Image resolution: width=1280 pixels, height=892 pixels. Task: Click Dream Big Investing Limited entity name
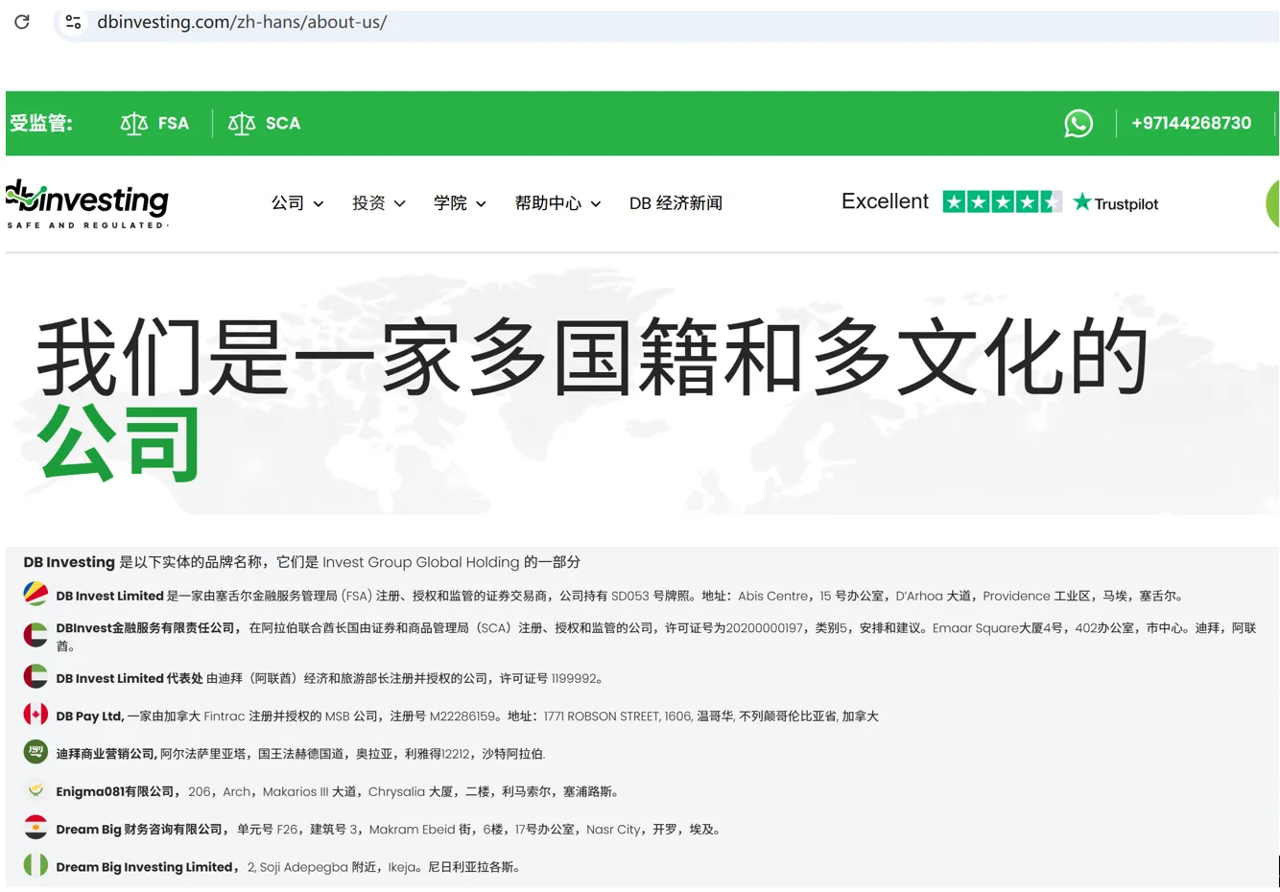pyautogui.click(x=147, y=867)
